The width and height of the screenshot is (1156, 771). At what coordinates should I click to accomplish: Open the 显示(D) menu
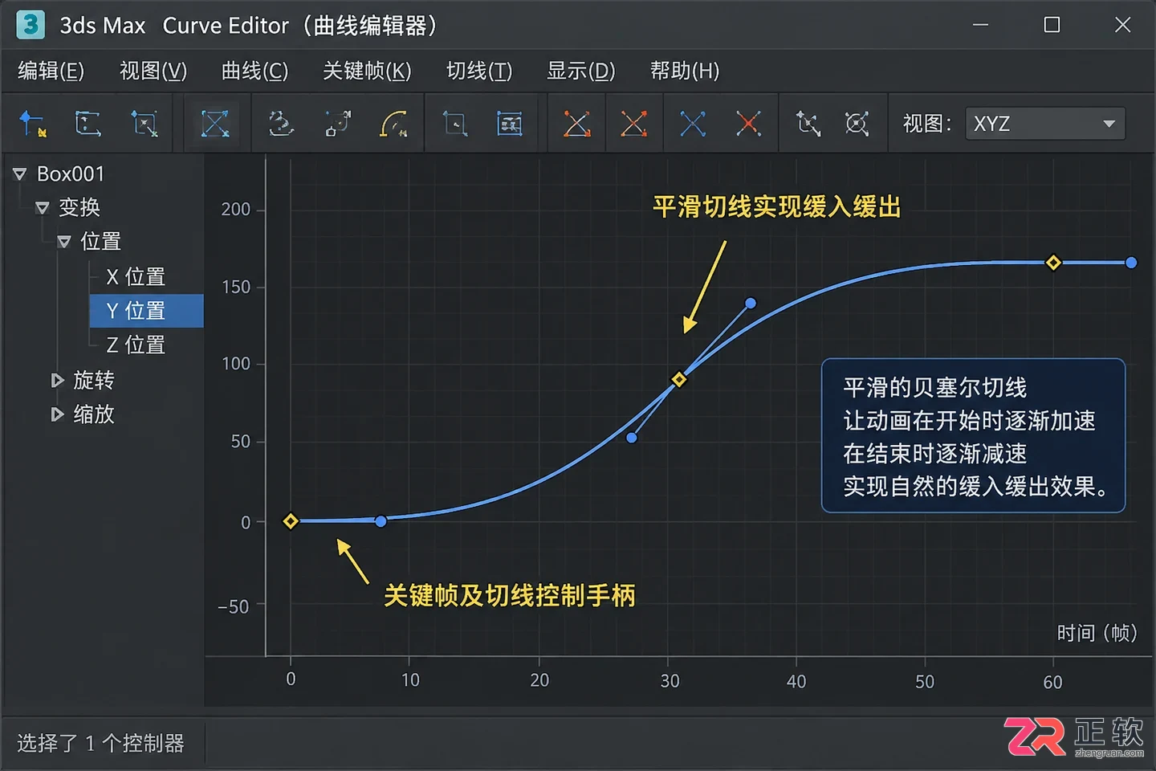pos(580,71)
